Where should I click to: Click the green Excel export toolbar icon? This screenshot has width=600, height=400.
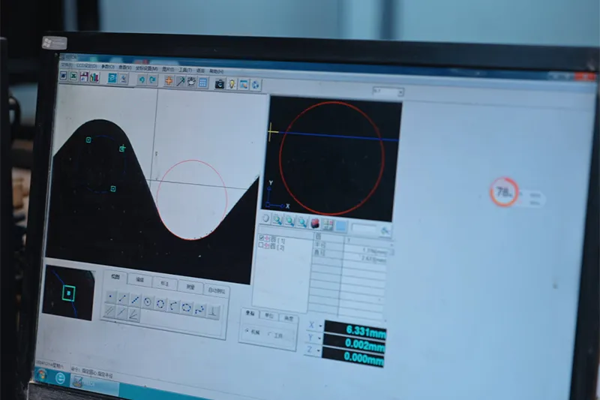click(x=73, y=77)
